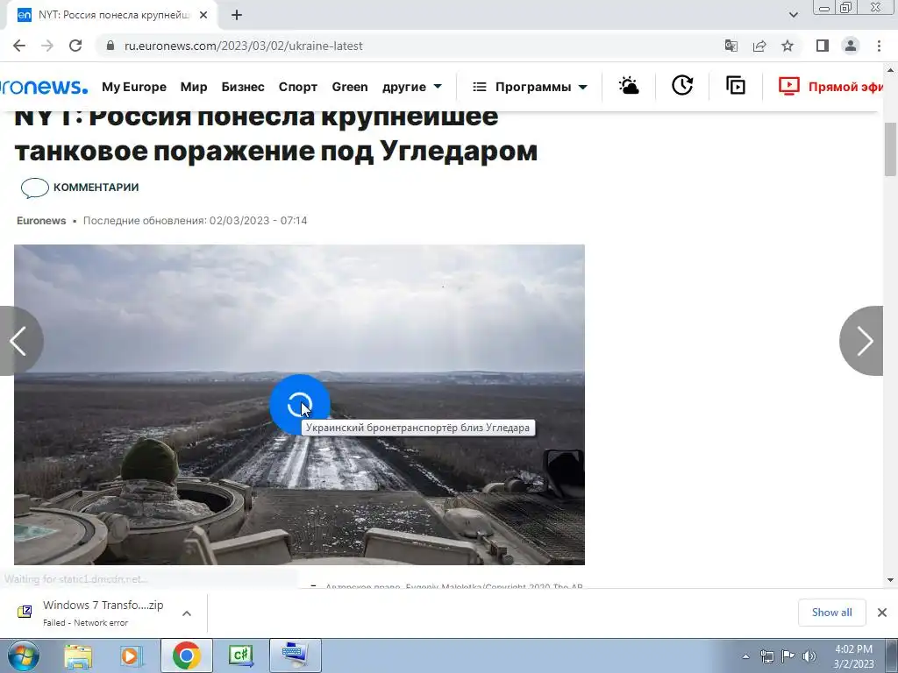
Task: Open the Green section
Action: (x=350, y=87)
